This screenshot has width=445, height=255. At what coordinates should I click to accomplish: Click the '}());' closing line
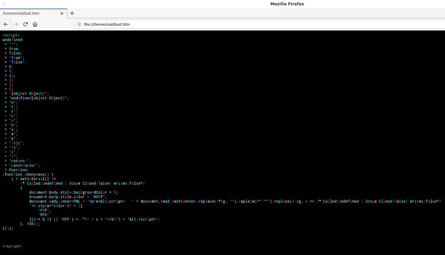coord(8,228)
